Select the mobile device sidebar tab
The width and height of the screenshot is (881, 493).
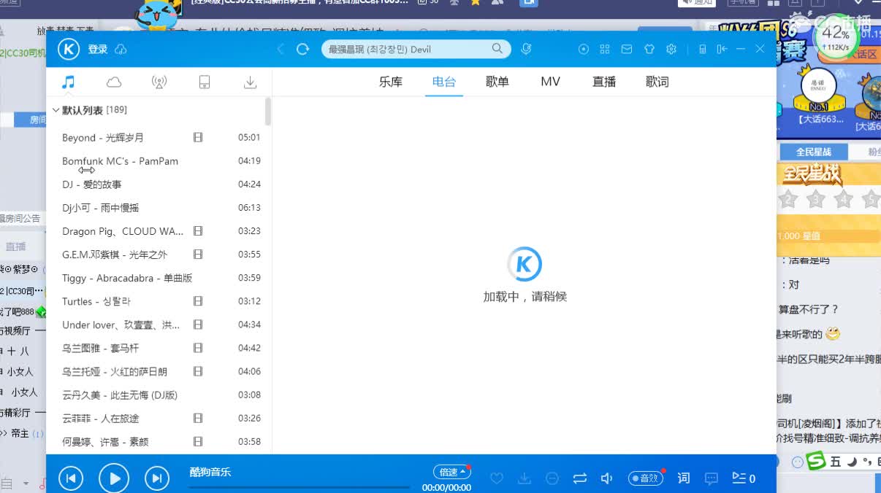(x=205, y=82)
